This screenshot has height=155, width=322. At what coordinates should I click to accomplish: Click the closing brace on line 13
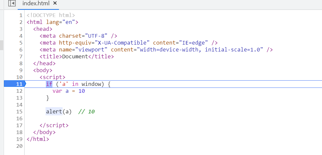47,98
